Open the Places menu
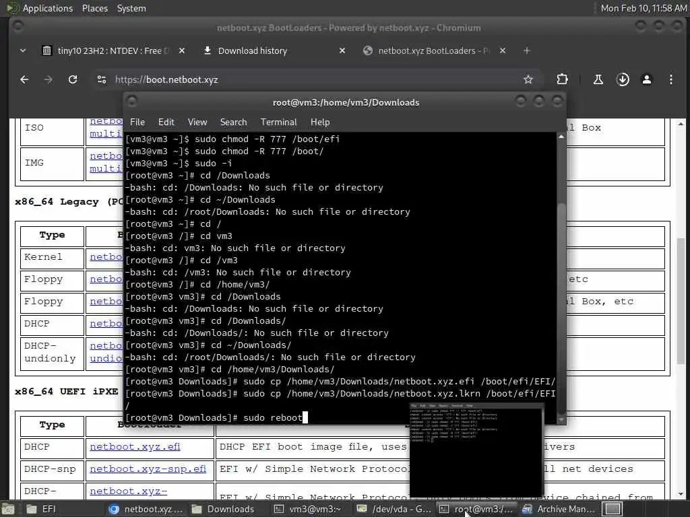Screen dimensions: 690x517 pyautogui.click(x=94, y=8)
